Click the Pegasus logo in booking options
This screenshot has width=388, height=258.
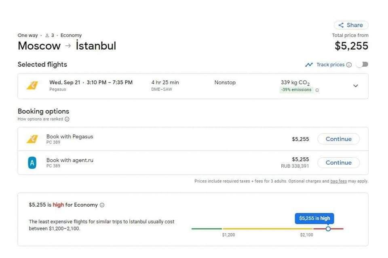click(x=32, y=139)
